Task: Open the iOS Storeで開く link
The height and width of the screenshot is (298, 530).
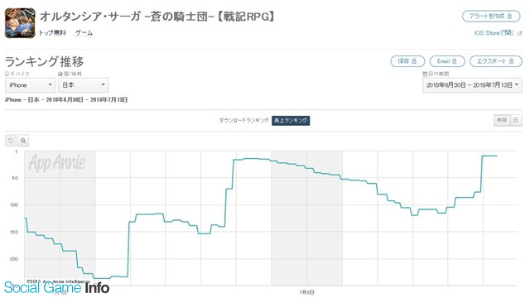Action: pos(494,33)
